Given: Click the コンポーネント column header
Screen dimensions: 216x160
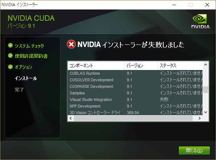Looking at the screenshot, I should click(x=96, y=66).
